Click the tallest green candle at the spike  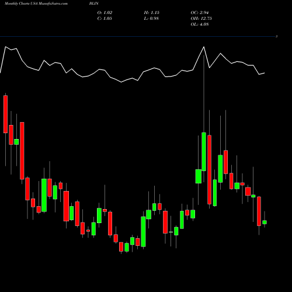204,152
